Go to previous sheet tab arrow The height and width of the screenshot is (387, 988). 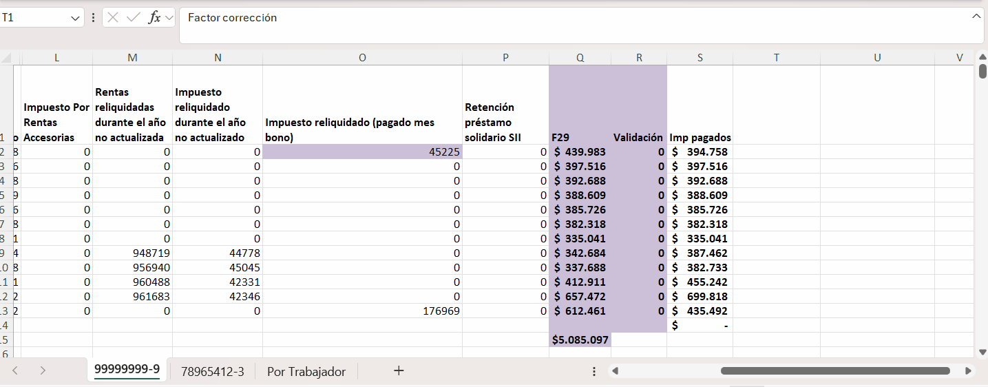click(15, 370)
